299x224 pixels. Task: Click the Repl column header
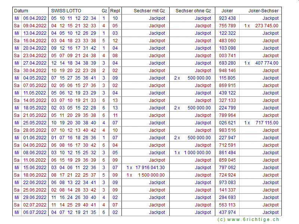[115, 11]
